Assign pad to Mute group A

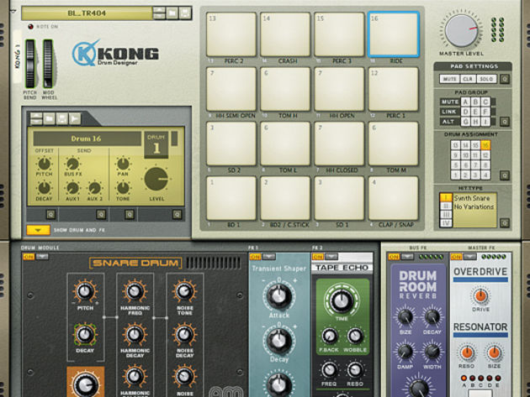tap(465, 102)
